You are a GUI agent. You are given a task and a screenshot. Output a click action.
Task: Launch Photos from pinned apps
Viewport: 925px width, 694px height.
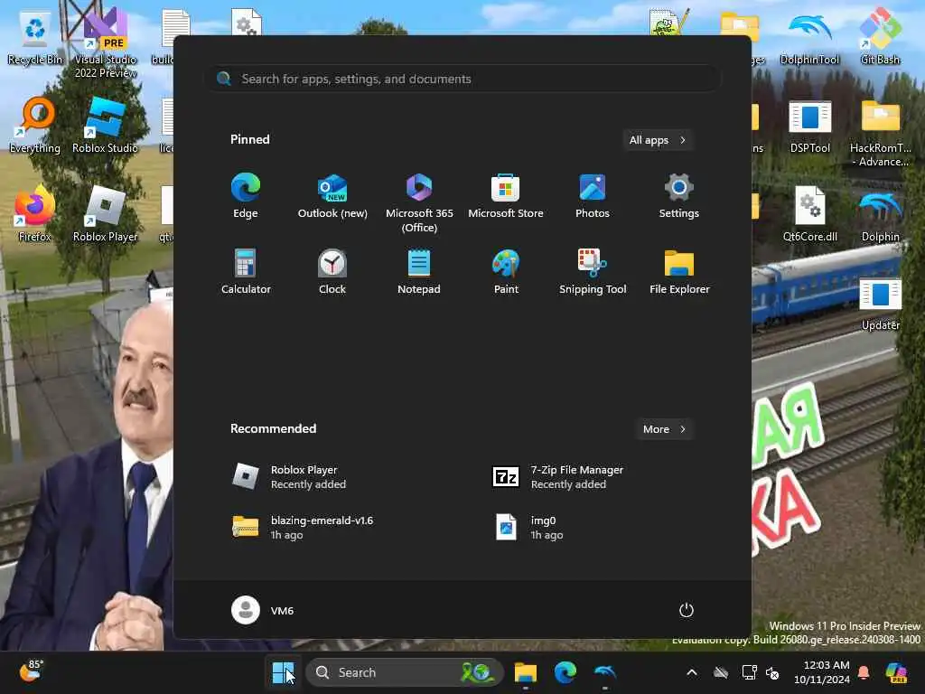pyautogui.click(x=593, y=196)
